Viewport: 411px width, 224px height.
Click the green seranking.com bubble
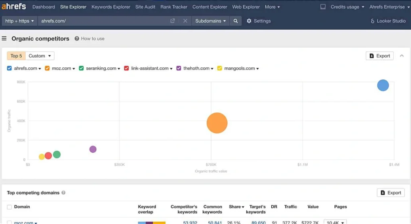click(57, 154)
